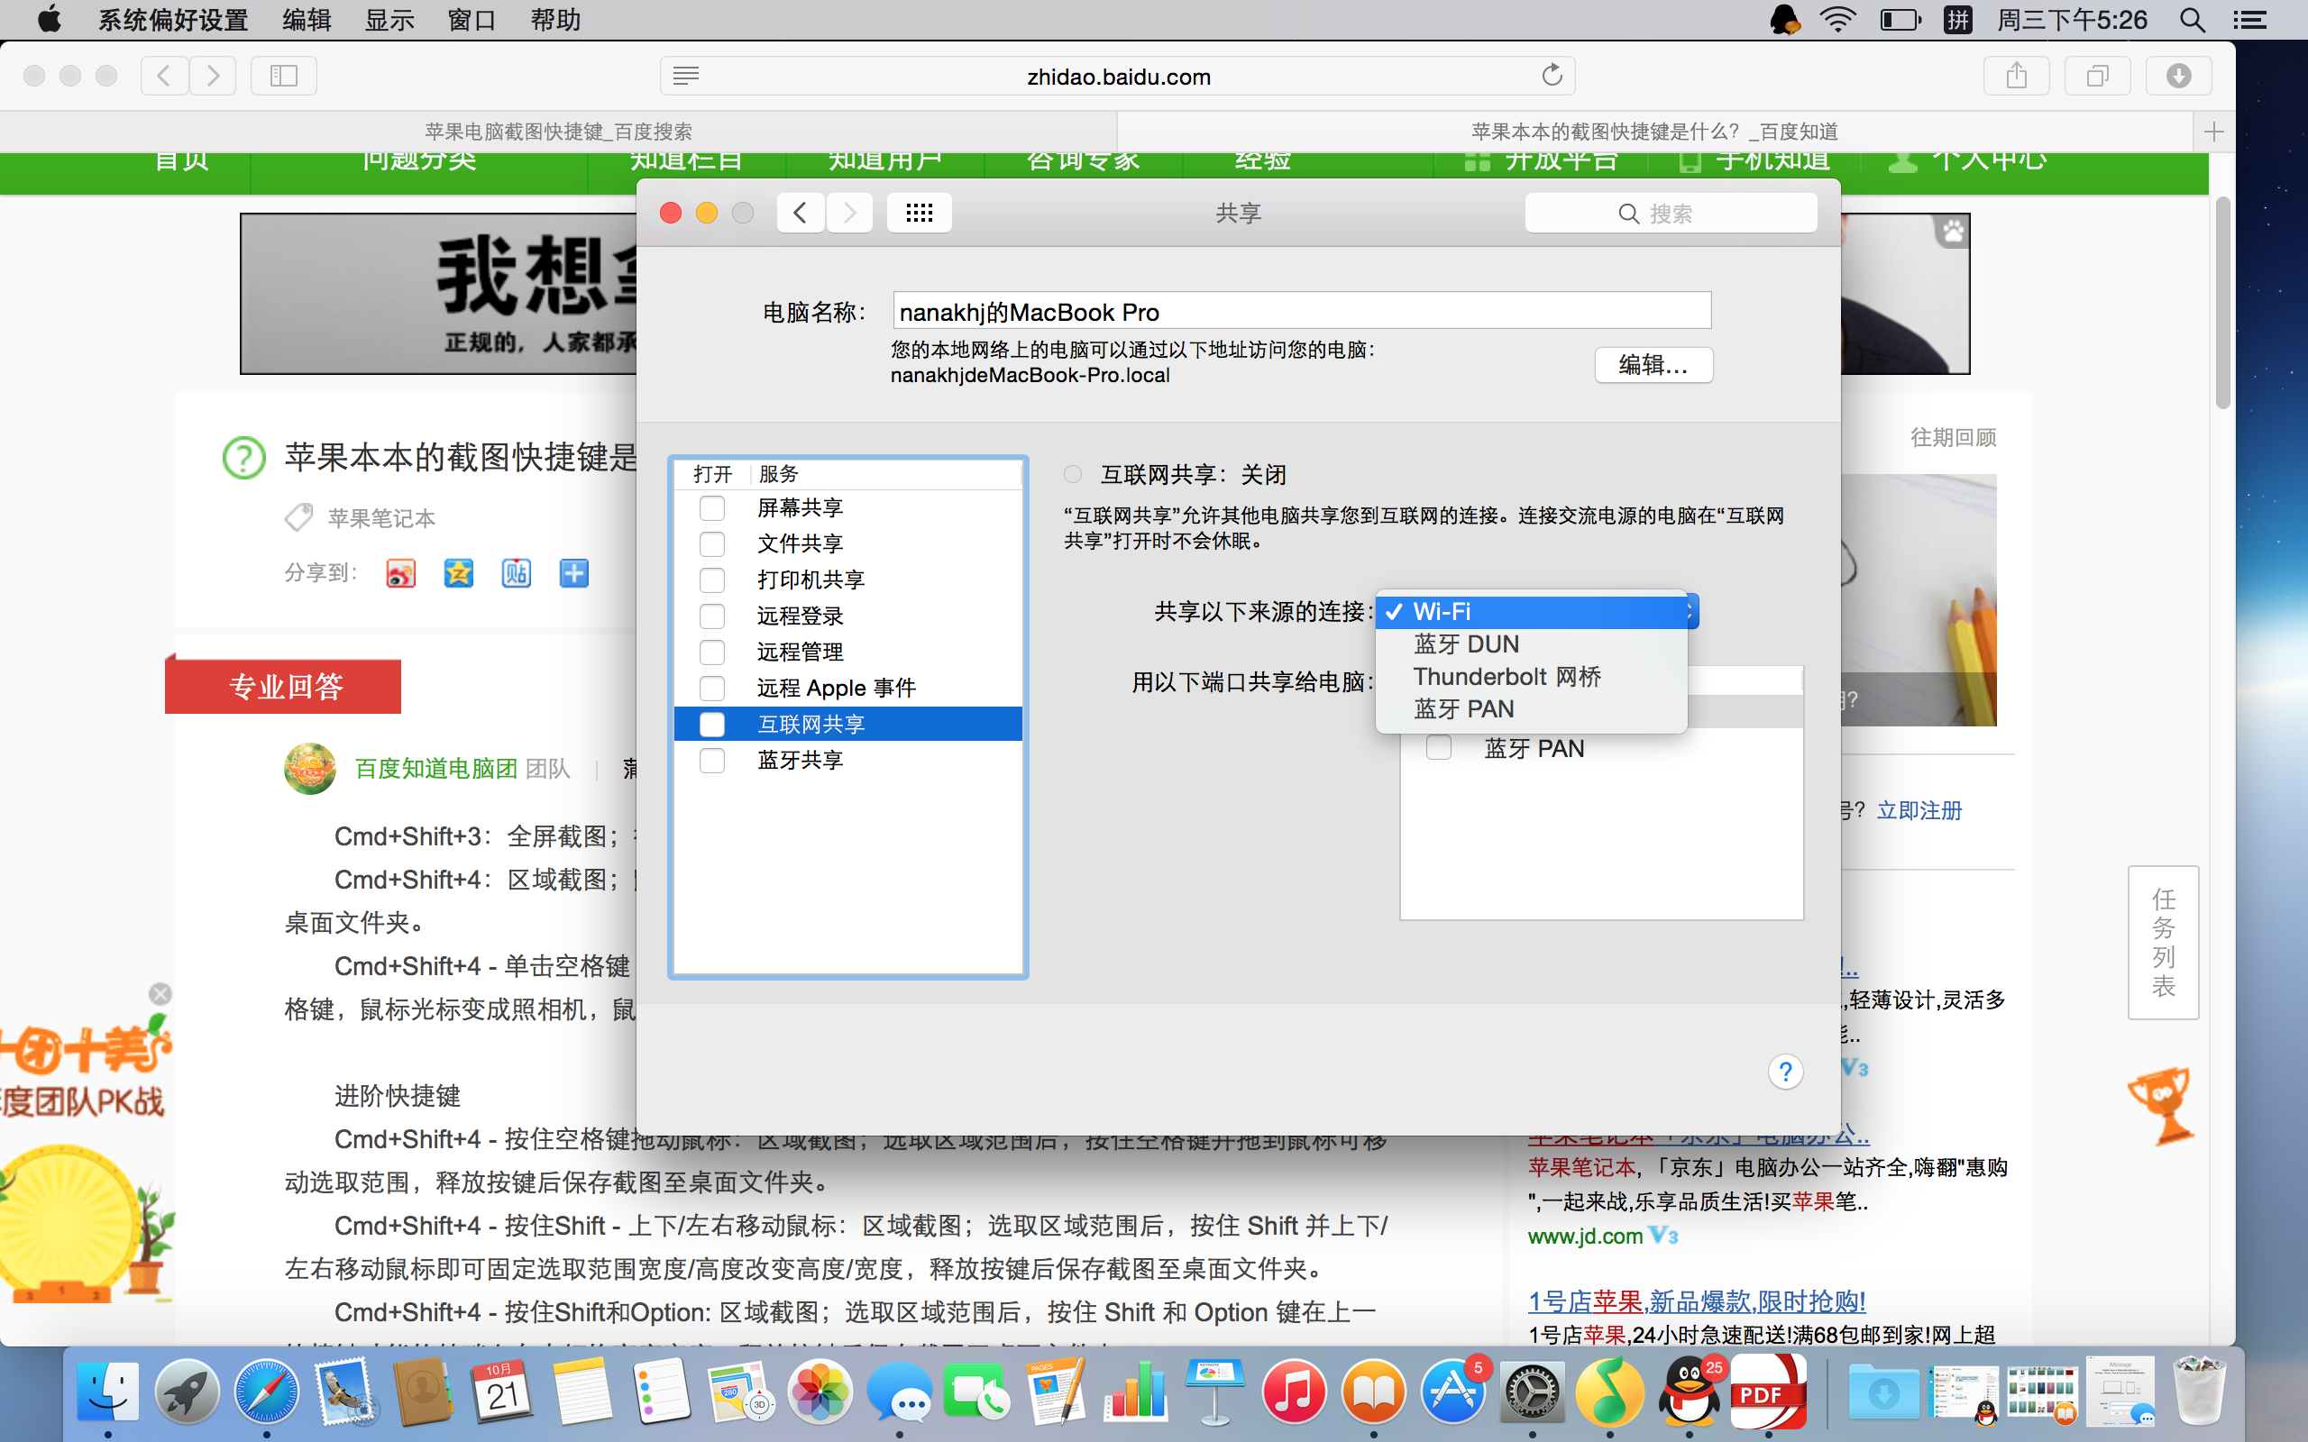
Task: Open Messages app in Dock
Action: tap(898, 1392)
